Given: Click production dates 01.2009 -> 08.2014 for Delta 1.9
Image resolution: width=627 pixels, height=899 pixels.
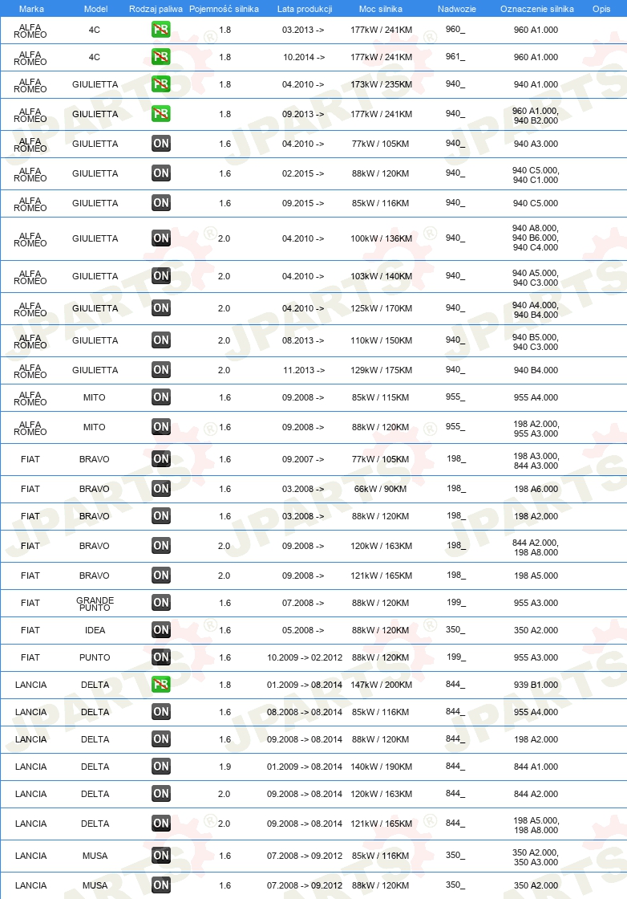Looking at the screenshot, I should tap(305, 767).
